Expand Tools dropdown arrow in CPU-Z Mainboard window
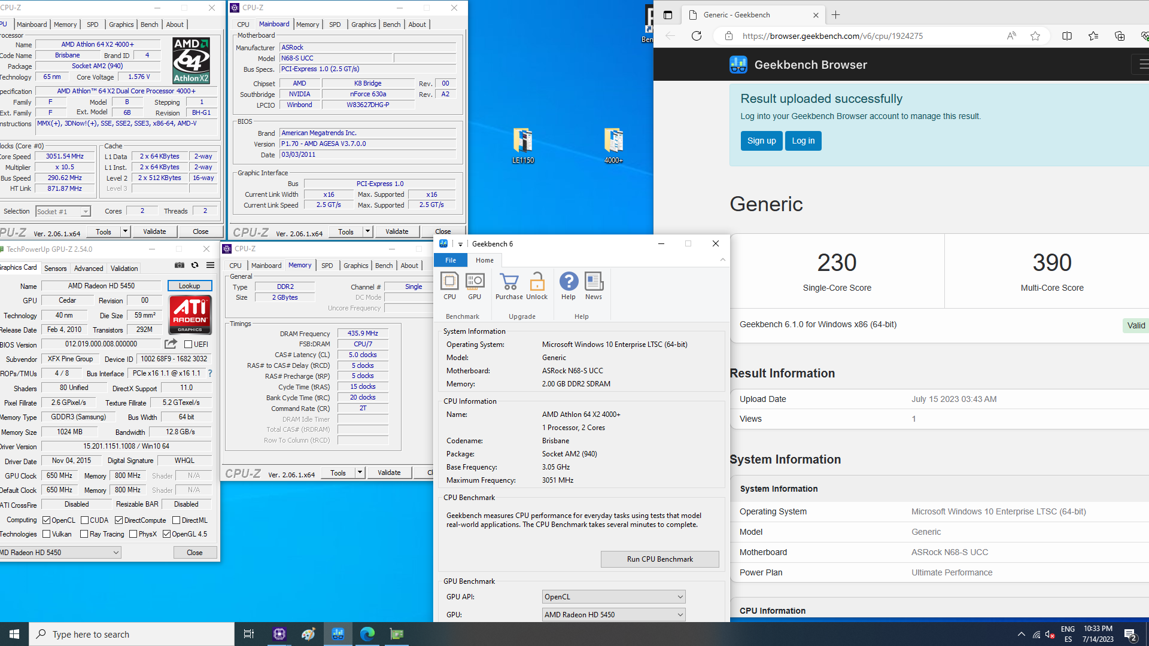 coord(367,231)
